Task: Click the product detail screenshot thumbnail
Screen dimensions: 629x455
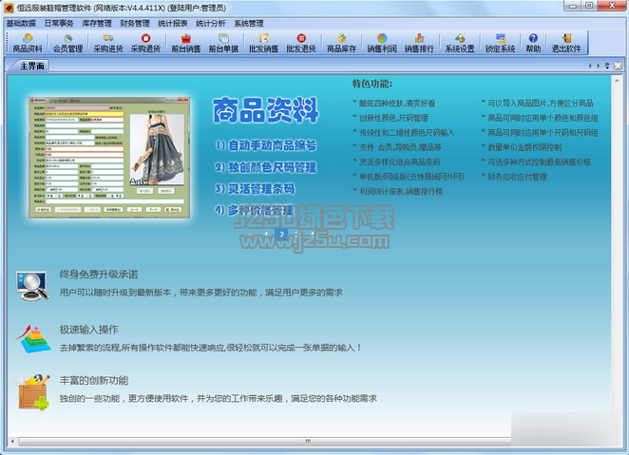Action: point(109,157)
